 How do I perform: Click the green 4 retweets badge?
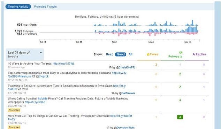coord(180,117)
